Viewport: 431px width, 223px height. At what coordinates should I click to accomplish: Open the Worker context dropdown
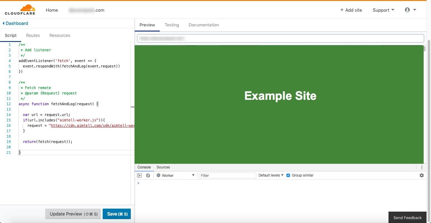(x=176, y=175)
